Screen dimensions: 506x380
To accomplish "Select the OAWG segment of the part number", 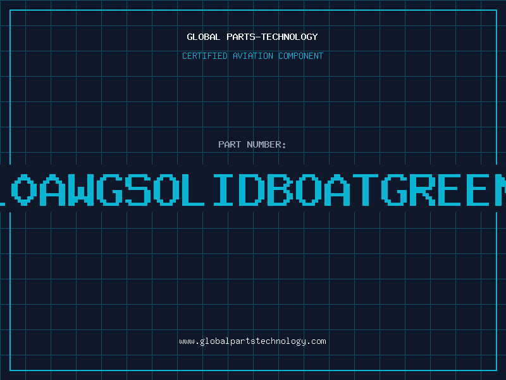I will [x=66, y=189].
